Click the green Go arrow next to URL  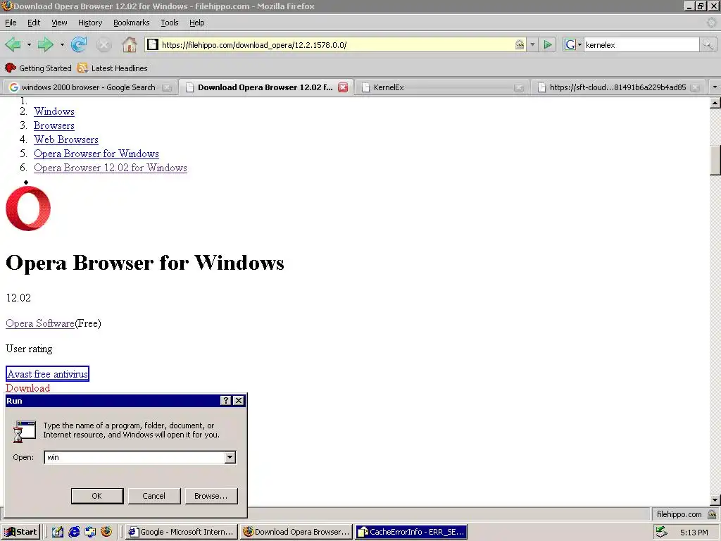click(x=548, y=44)
